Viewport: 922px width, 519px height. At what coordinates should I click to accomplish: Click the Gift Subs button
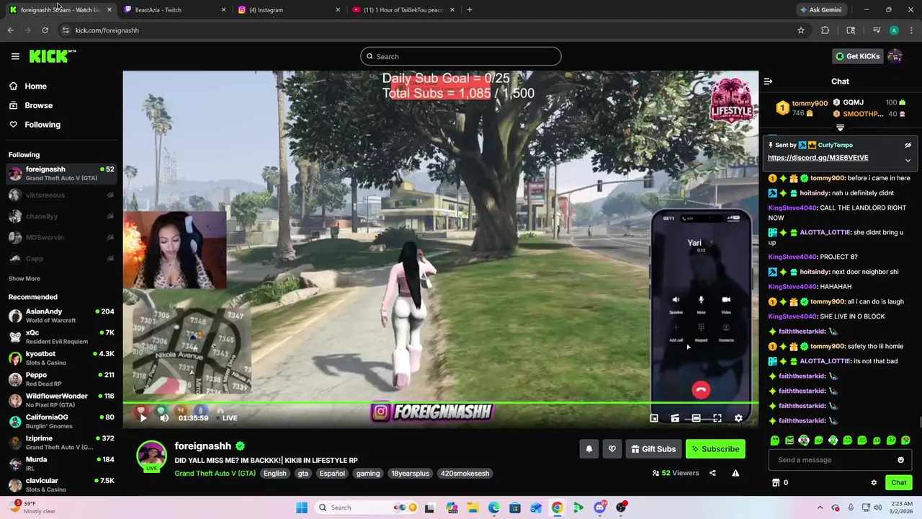pyautogui.click(x=653, y=449)
